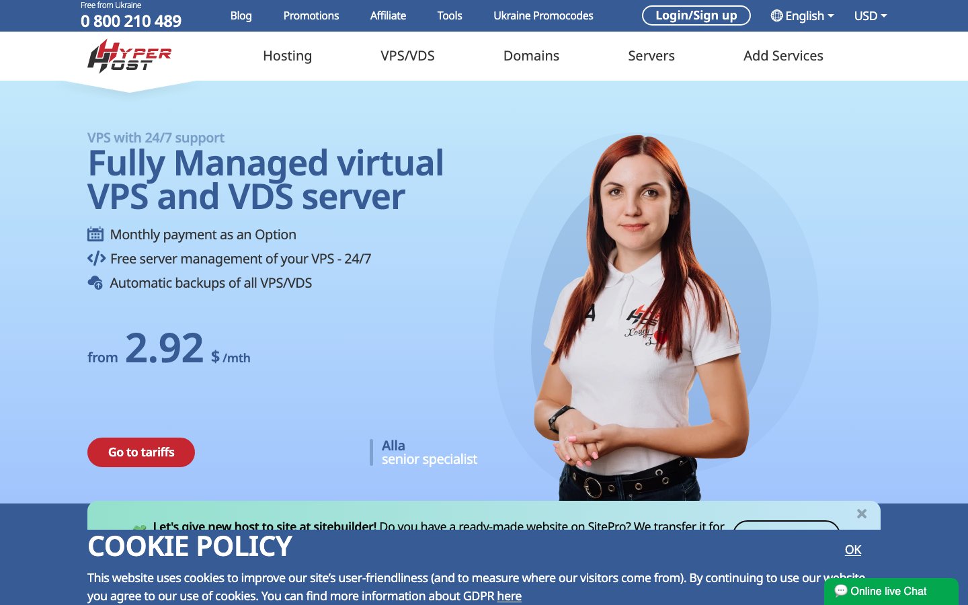Open the English language dropdown
This screenshot has width=968, height=605.
pyautogui.click(x=802, y=15)
